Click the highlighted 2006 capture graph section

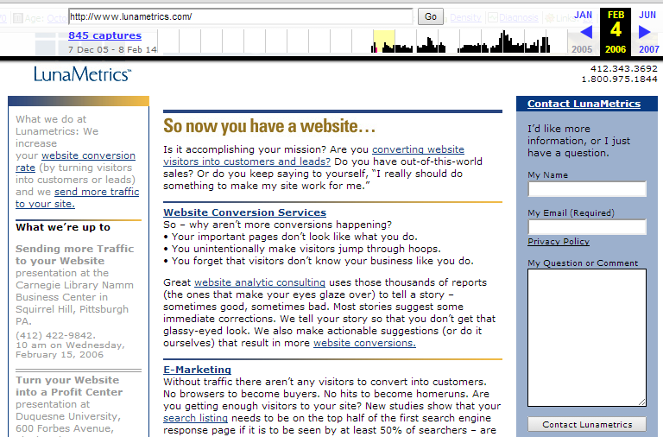(x=384, y=41)
